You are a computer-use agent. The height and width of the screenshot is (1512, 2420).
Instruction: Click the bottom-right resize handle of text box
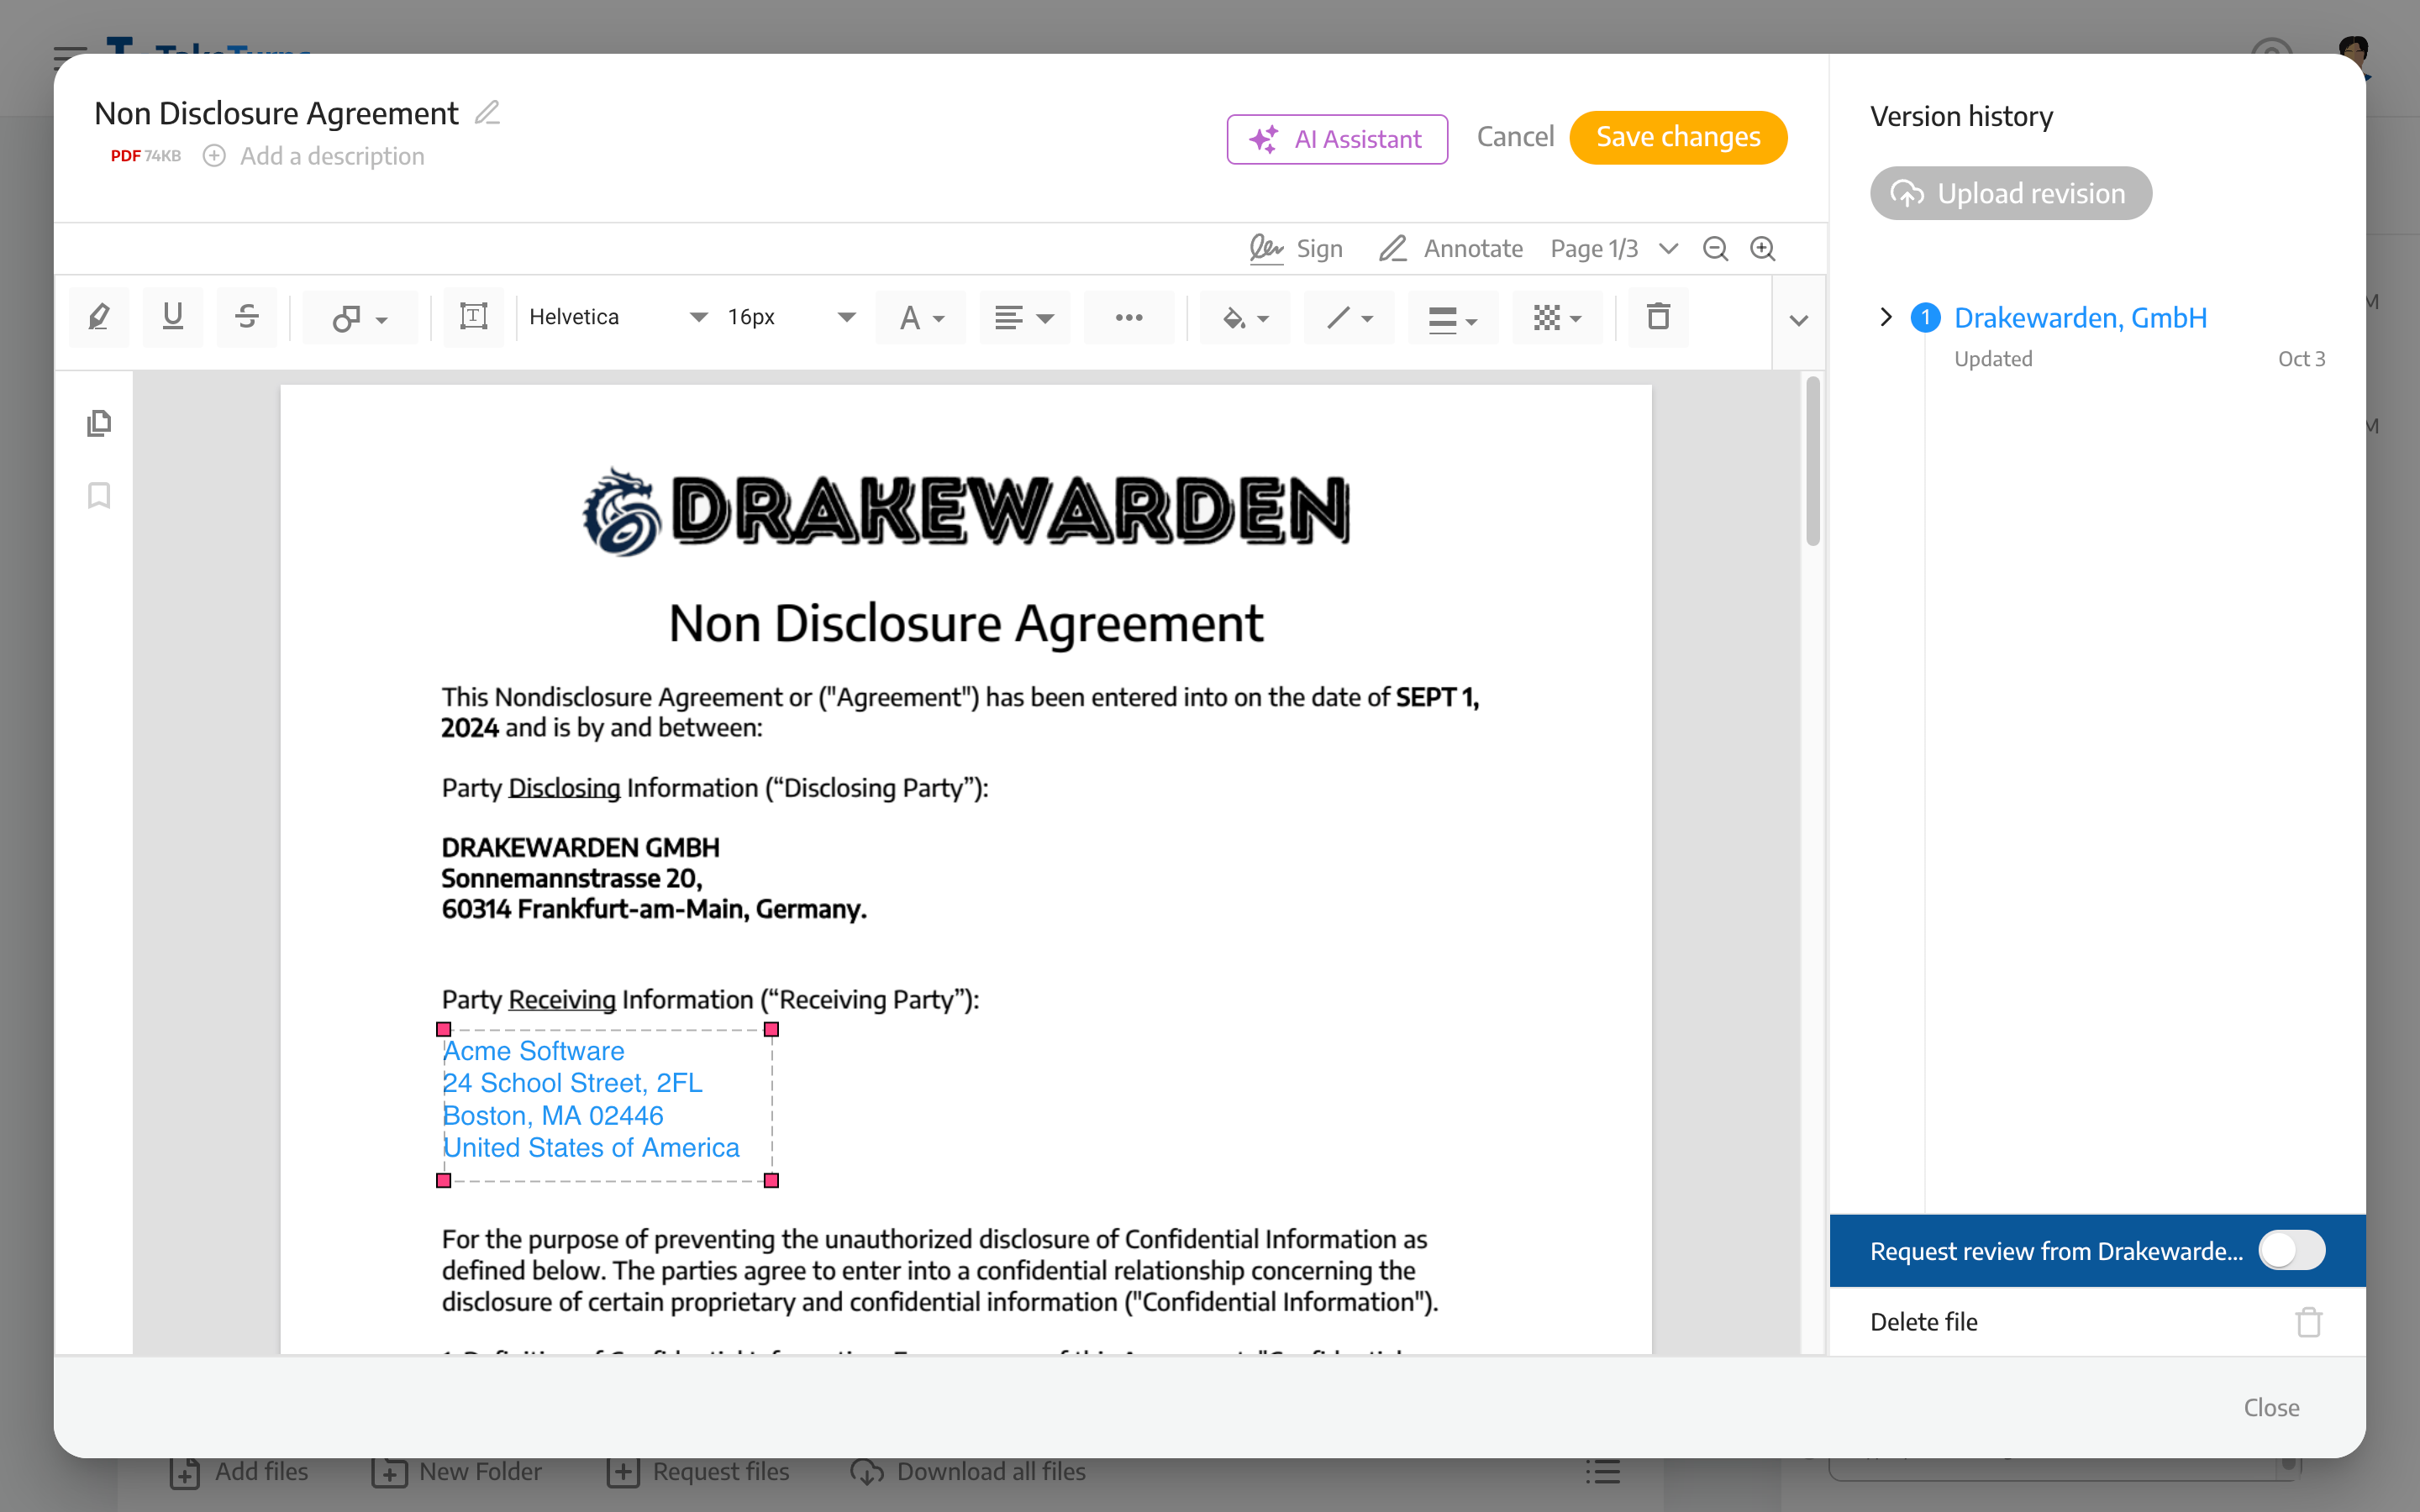click(772, 1181)
